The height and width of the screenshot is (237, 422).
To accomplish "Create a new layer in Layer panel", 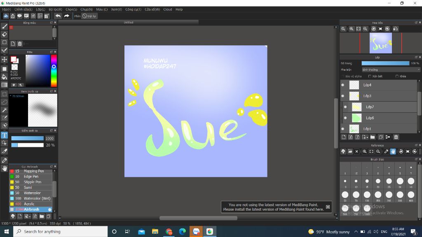I will coord(344,137).
